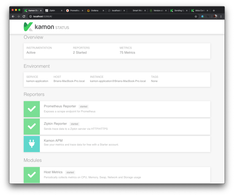This screenshot has height=196, width=234.
Task: Click the Zipkin Reporter title
Action: [55, 124]
